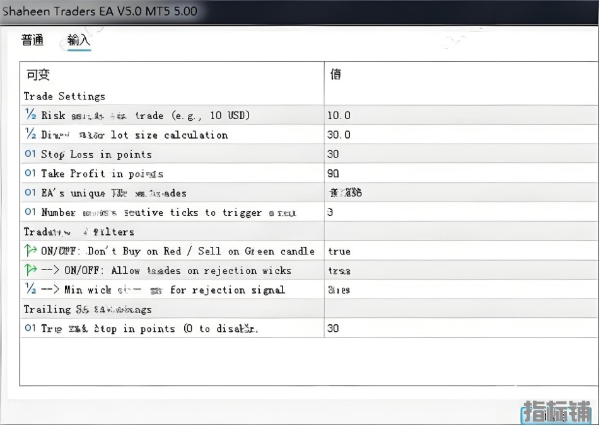Image resolution: width=601 pixels, height=427 pixels.
Task: Click the icon beside EA's unique ID row
Action: (x=30, y=193)
